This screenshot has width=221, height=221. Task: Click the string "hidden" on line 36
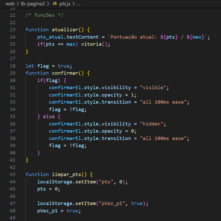[x=152, y=124]
